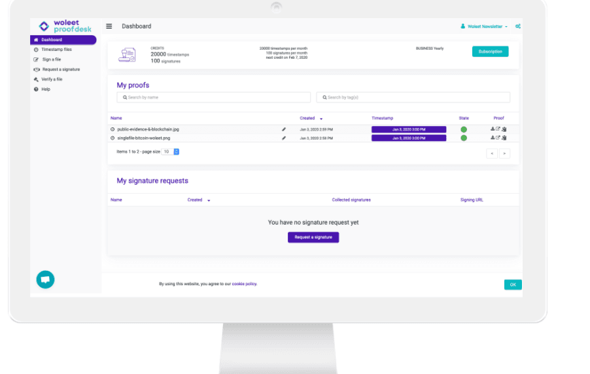Open the chat bubble support widget

coord(46,279)
